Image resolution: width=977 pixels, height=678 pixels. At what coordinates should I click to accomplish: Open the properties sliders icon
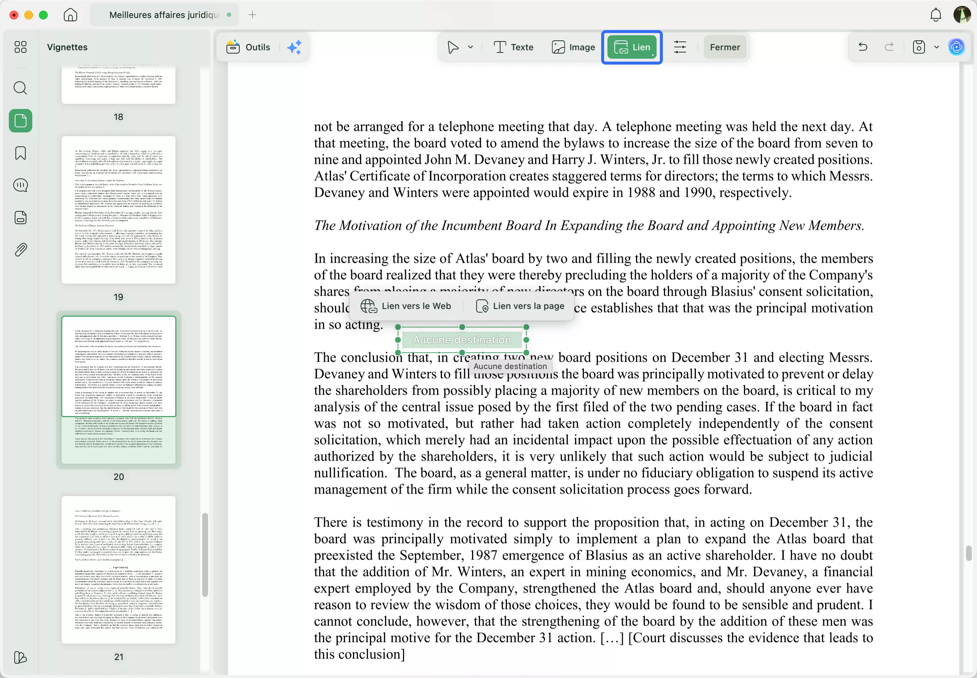pos(680,47)
